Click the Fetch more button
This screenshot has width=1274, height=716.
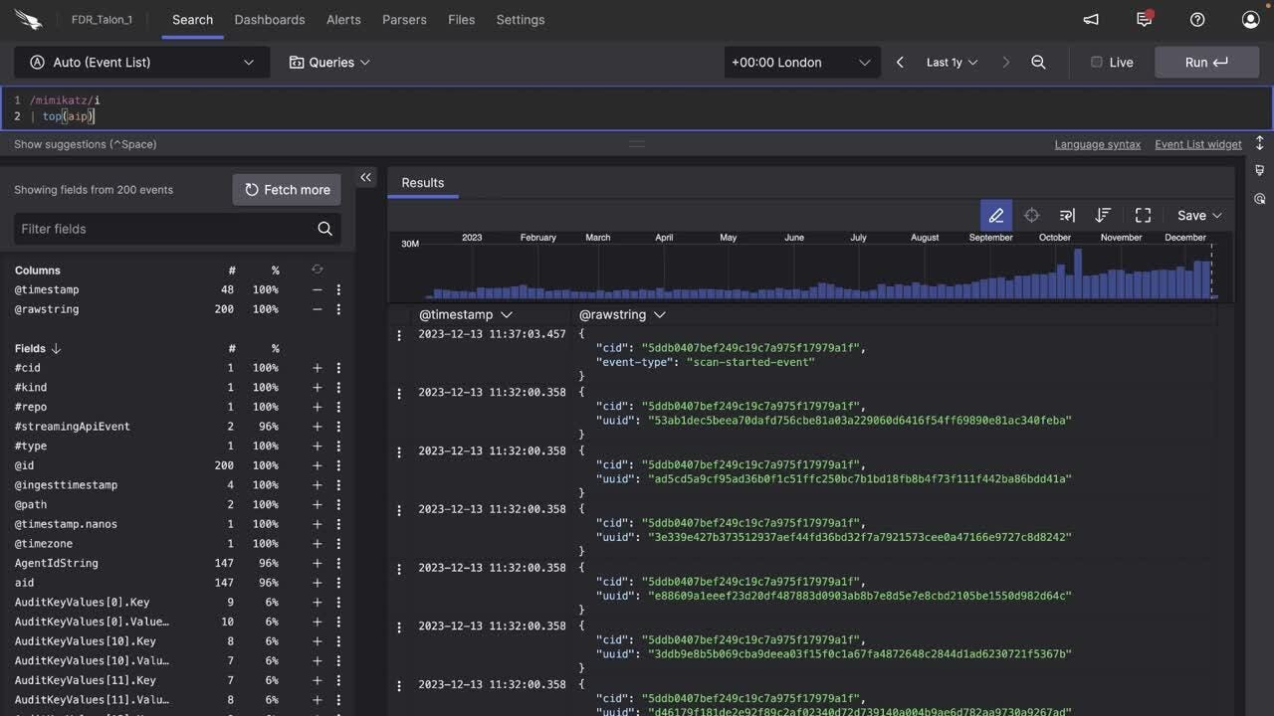(286, 189)
